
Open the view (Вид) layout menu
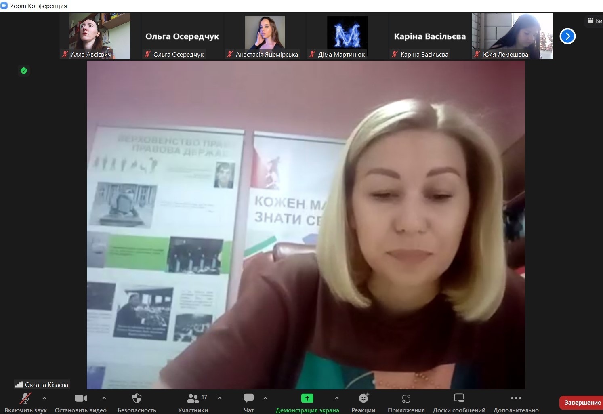point(595,21)
